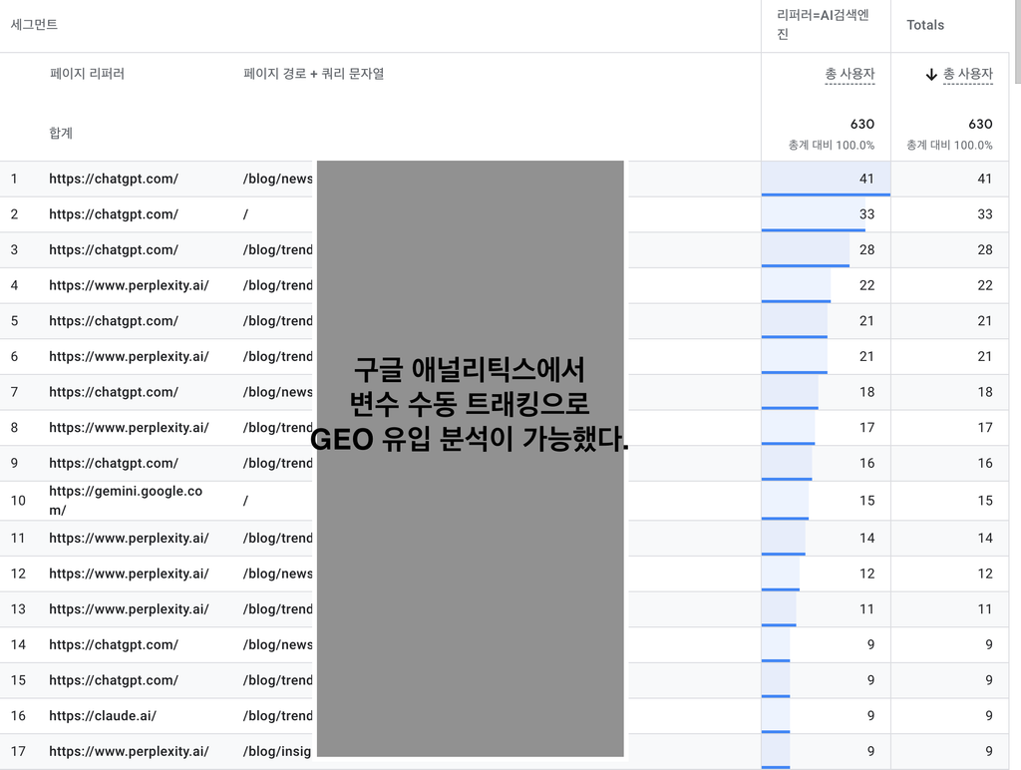Click the vertical scrollbar at the right edge

point(1018,42)
